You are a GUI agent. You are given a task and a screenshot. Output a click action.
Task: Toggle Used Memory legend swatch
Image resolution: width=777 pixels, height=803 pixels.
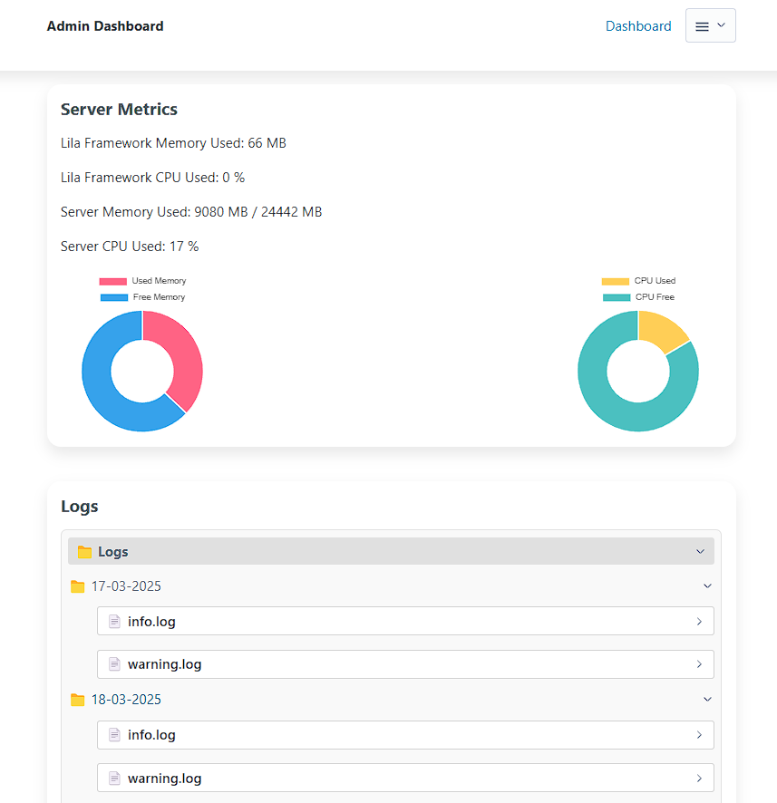coord(113,281)
